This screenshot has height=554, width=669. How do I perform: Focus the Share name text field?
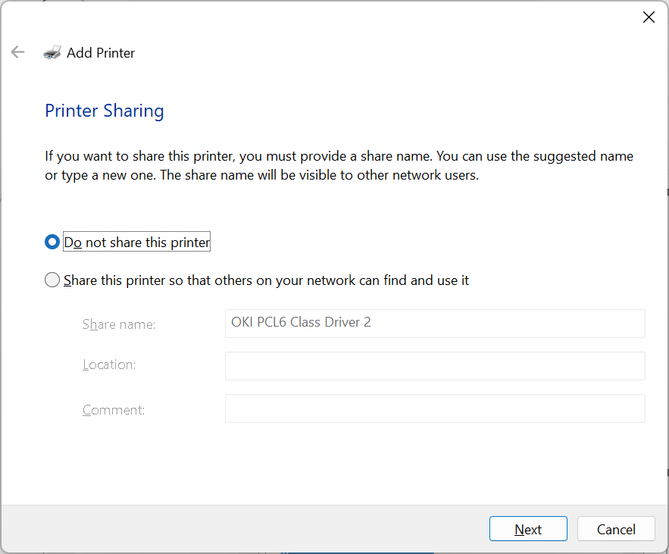[435, 324]
